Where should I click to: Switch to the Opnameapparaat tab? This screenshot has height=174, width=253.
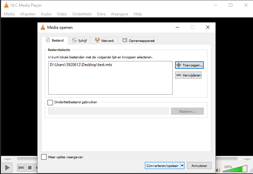138,41
